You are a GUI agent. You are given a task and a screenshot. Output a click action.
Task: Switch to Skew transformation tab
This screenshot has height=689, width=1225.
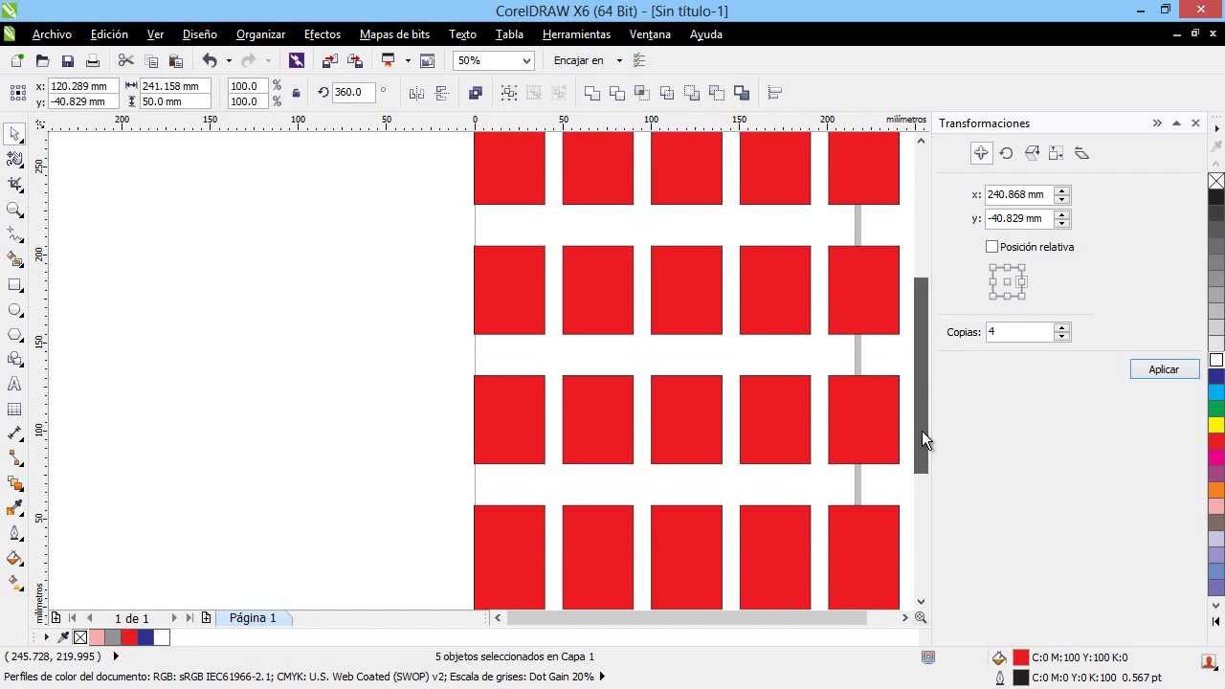tap(1082, 153)
